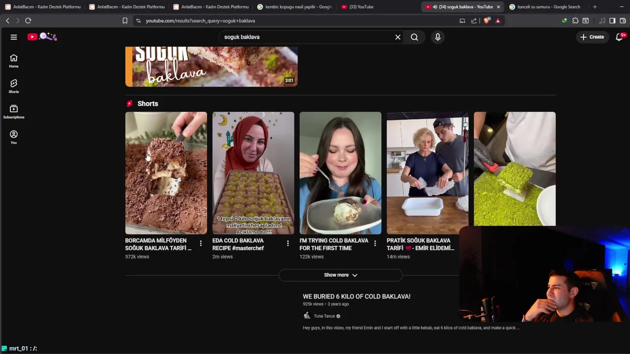
Task: Go forward with browser forward arrow
Action: click(x=17, y=21)
